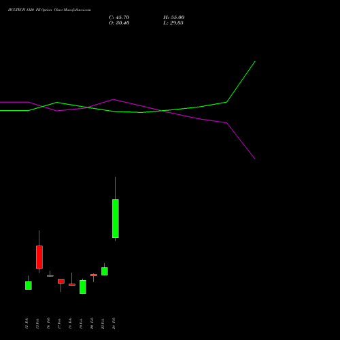Click the 17 Feb date label
Viewport: 340px width, 340px height.
59,323
